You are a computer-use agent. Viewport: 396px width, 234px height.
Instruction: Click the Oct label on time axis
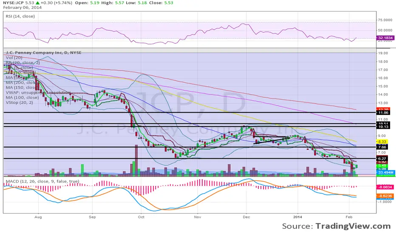click(141, 216)
